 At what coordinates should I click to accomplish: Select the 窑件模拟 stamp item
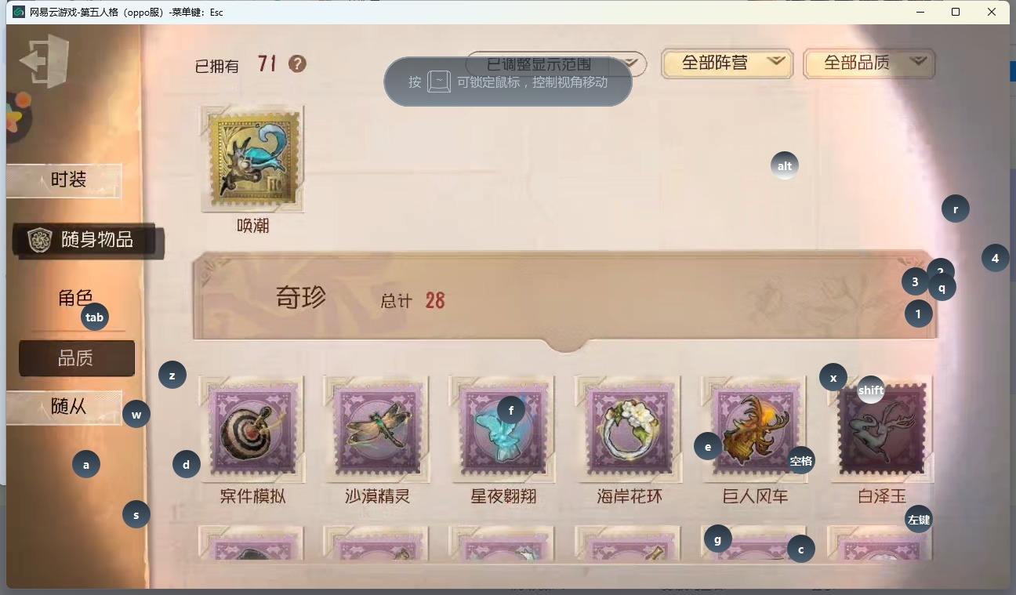pos(252,428)
